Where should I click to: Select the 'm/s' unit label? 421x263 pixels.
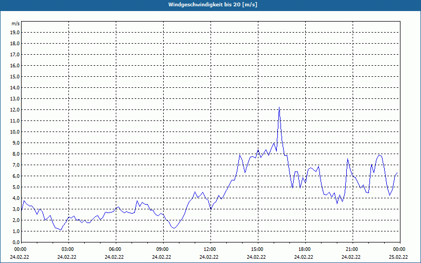15,24
